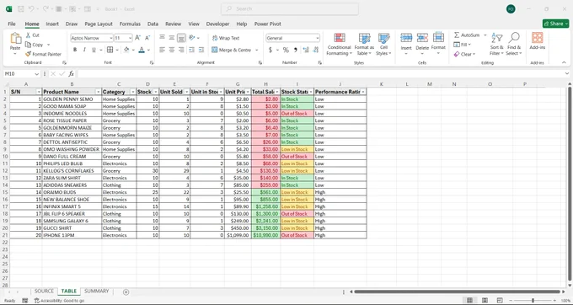The height and width of the screenshot is (305, 573).
Task: Open the Unit Sold filter dropdown
Action: (187, 92)
